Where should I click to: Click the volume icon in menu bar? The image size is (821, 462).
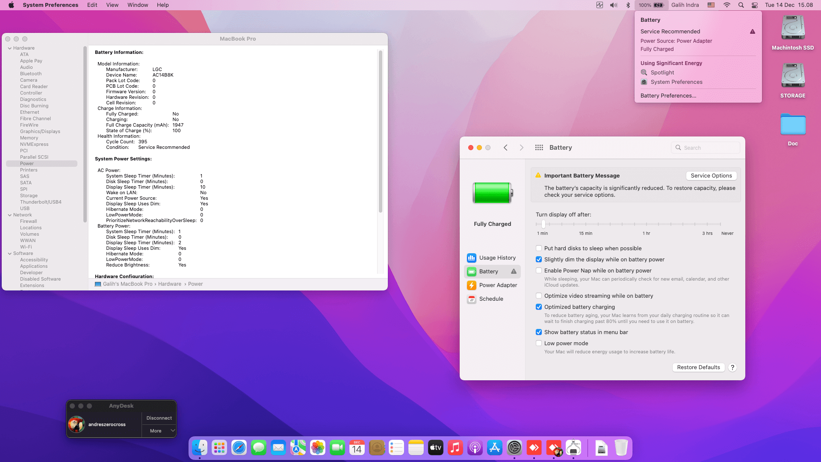(x=614, y=5)
